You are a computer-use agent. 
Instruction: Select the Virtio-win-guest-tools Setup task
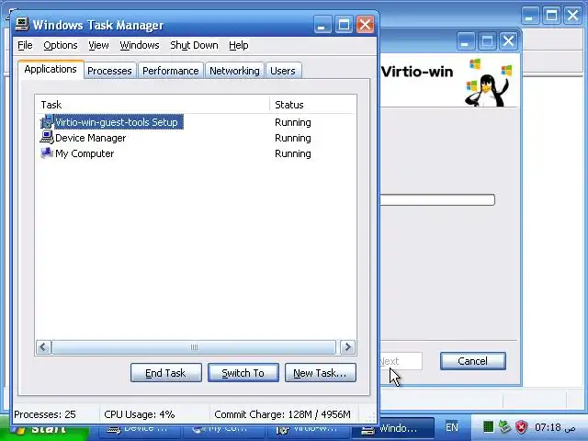coord(117,122)
